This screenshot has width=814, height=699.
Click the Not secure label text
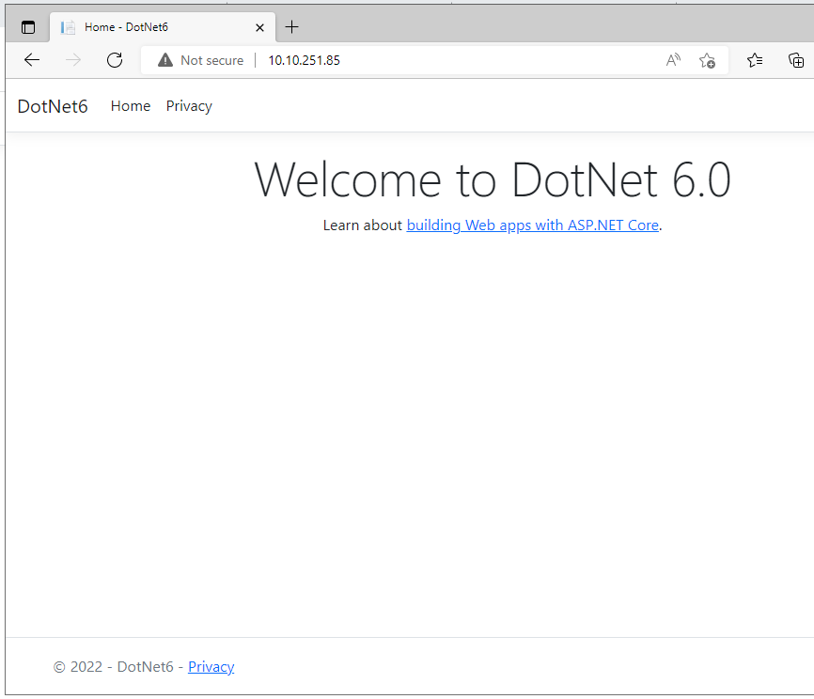[211, 60]
